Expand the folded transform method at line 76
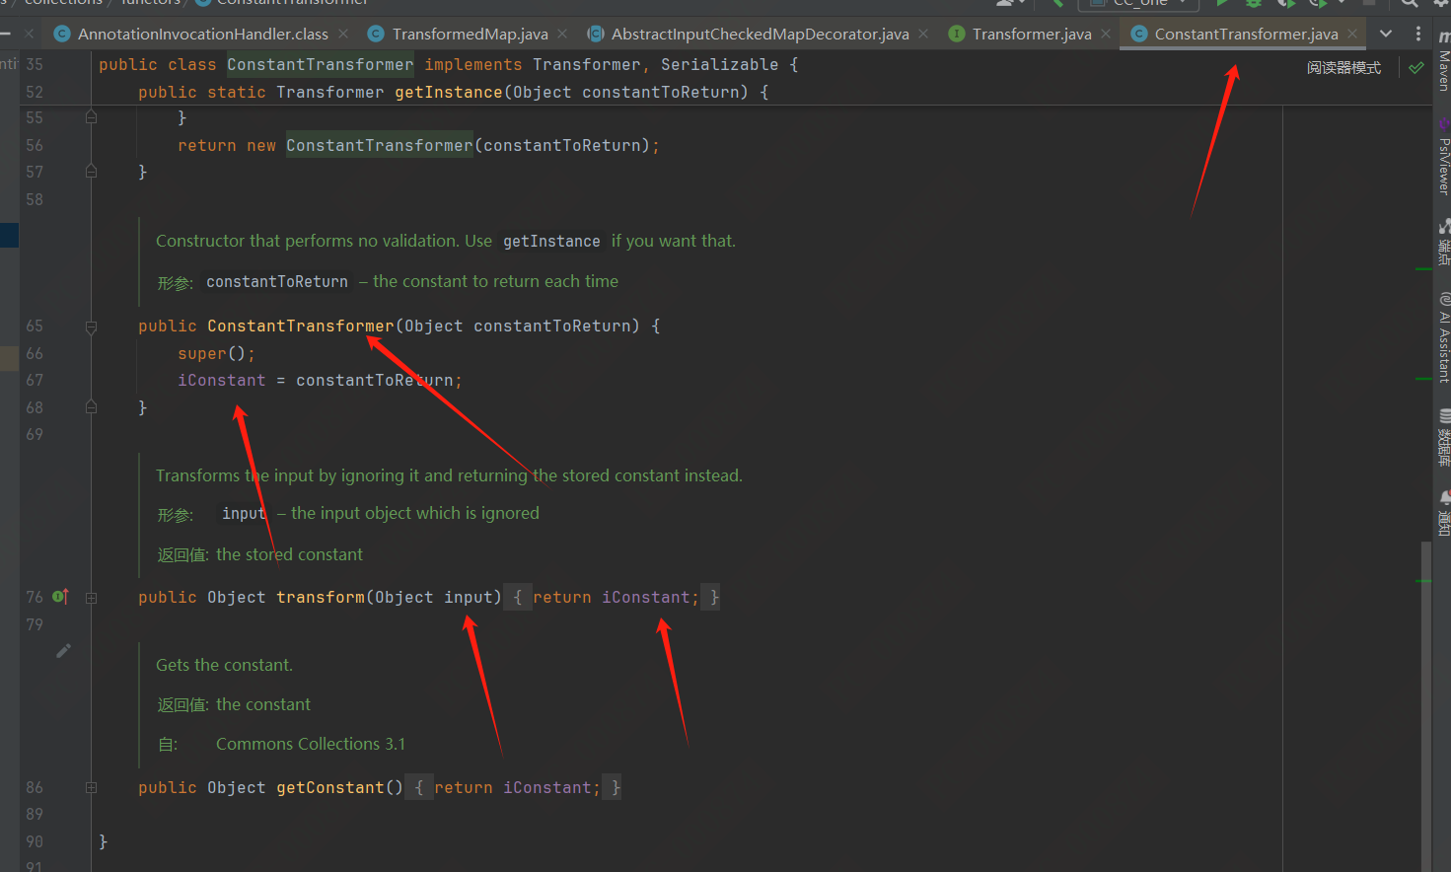1451x872 pixels. (x=91, y=598)
